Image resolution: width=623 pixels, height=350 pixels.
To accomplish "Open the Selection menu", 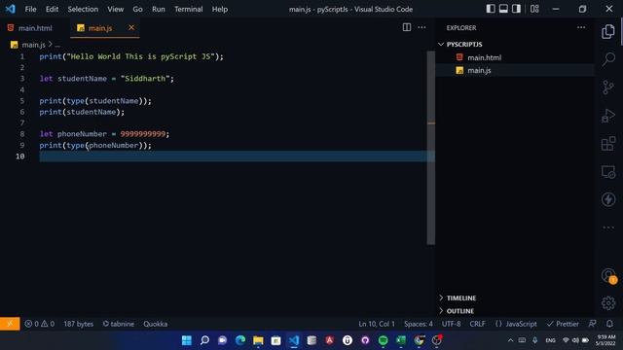I will point(83,9).
